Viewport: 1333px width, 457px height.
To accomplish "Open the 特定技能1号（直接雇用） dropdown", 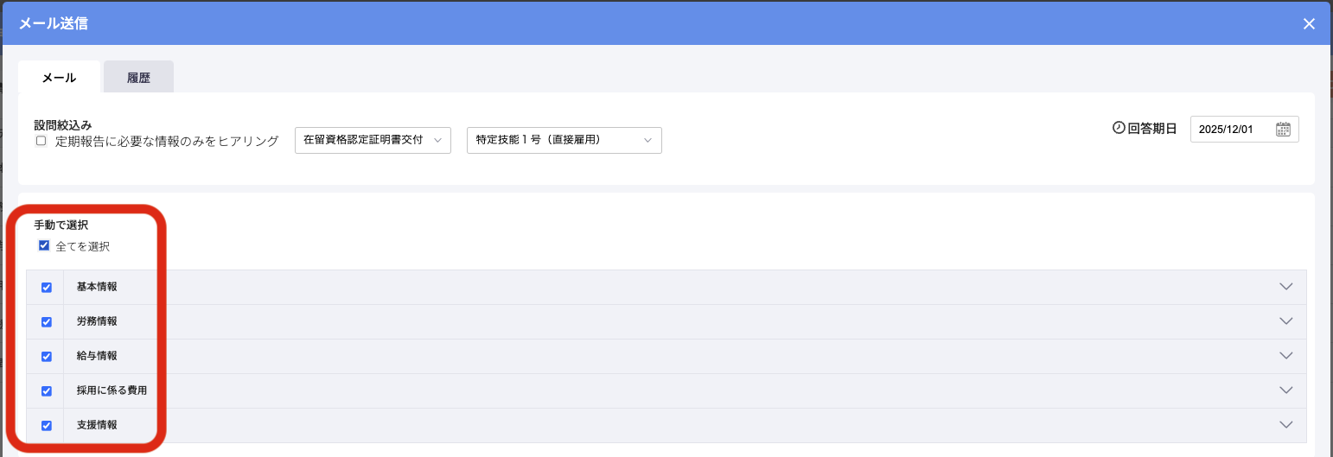I will (564, 140).
